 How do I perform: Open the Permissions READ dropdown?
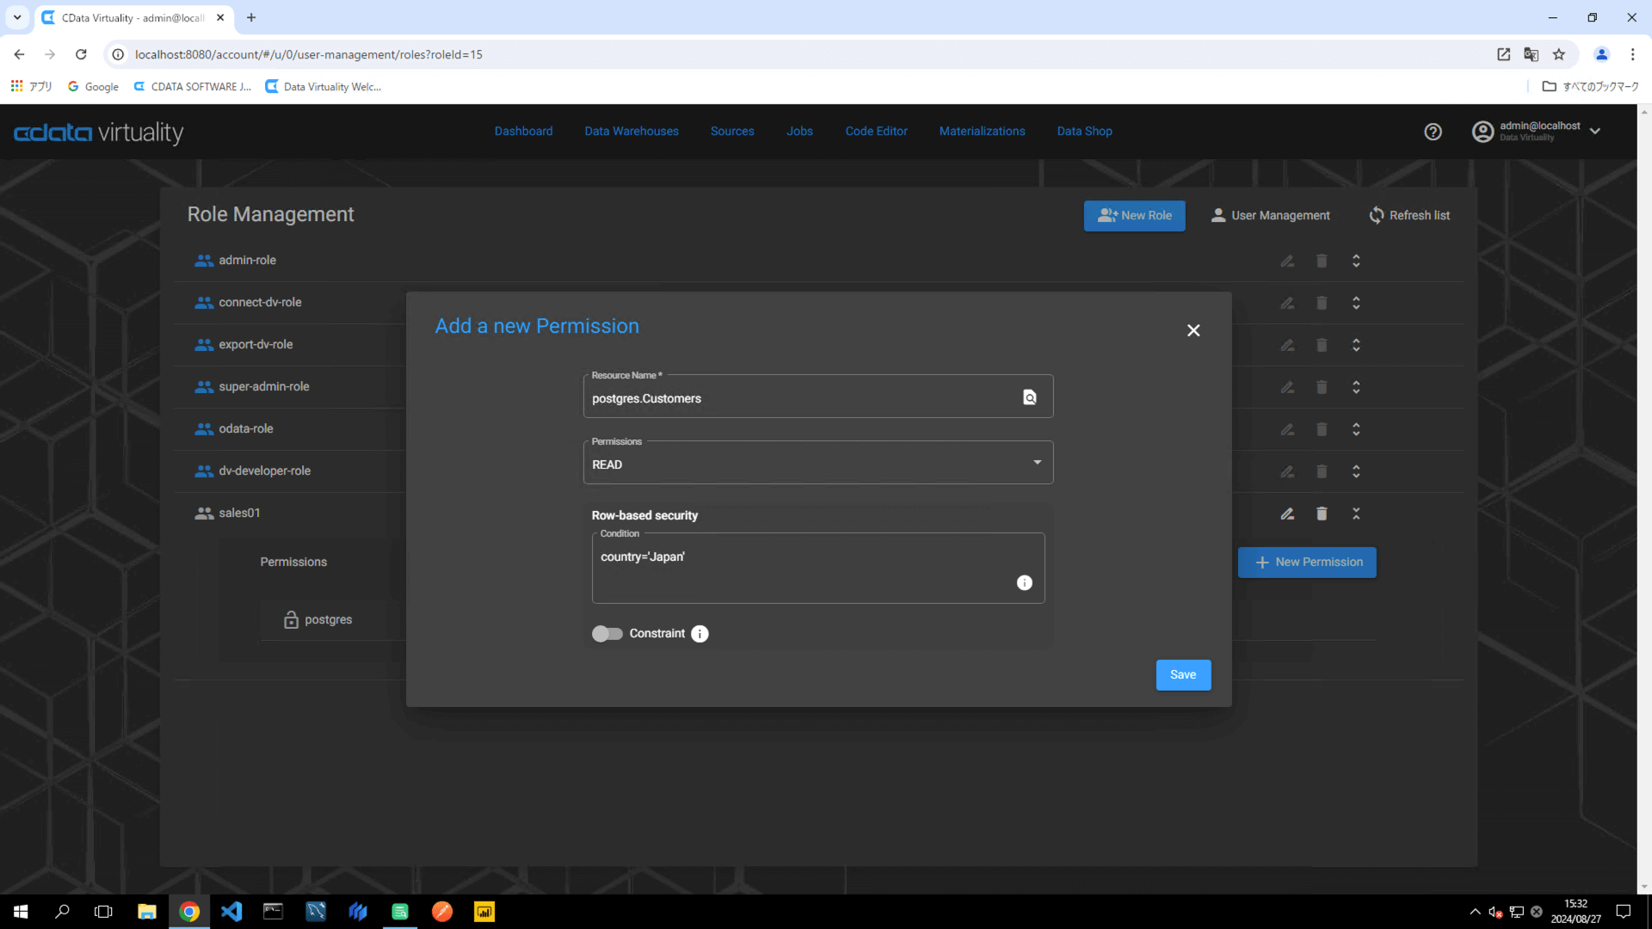tap(817, 464)
